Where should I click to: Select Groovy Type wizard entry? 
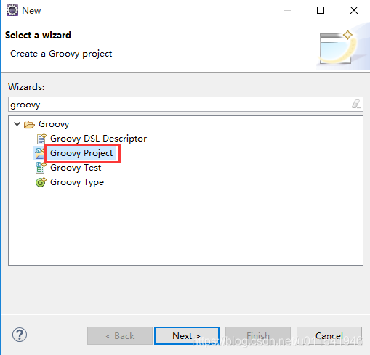[77, 182]
